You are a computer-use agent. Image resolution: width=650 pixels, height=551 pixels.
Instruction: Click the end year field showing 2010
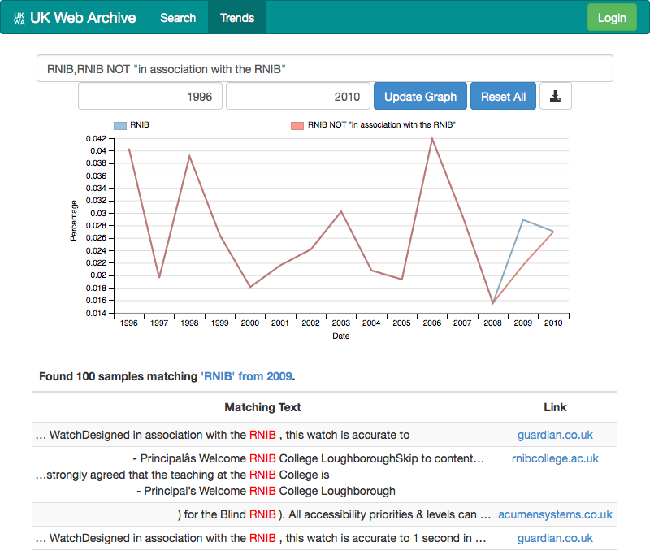tap(297, 96)
